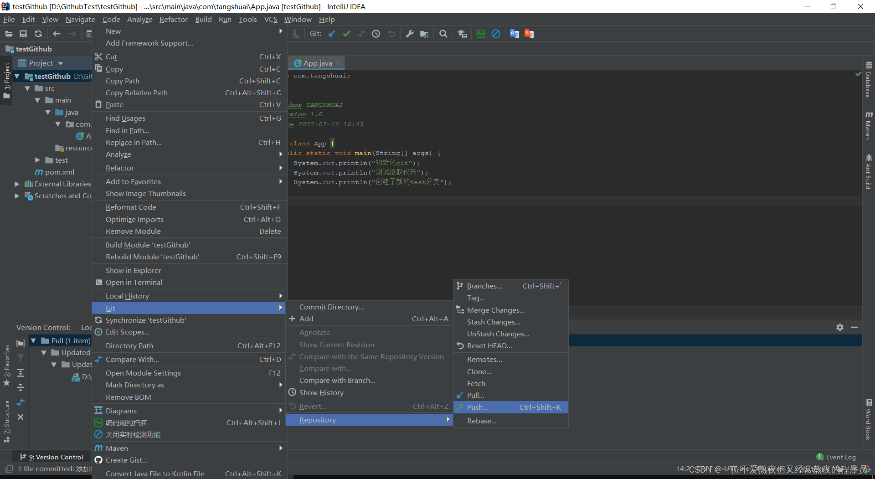Screen dimensions: 875x479
Task: Open the Database tool window
Action: point(869,80)
